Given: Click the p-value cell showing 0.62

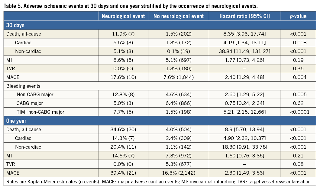Looking at the screenshot, I should pyautogui.click(x=298, y=103).
